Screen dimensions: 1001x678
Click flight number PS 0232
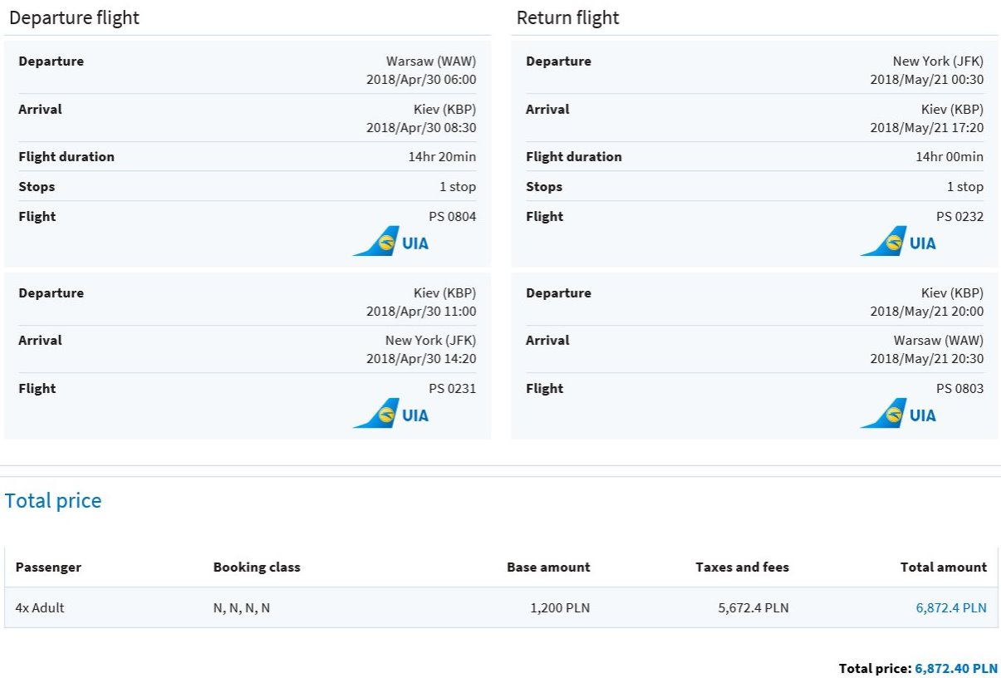(x=959, y=216)
